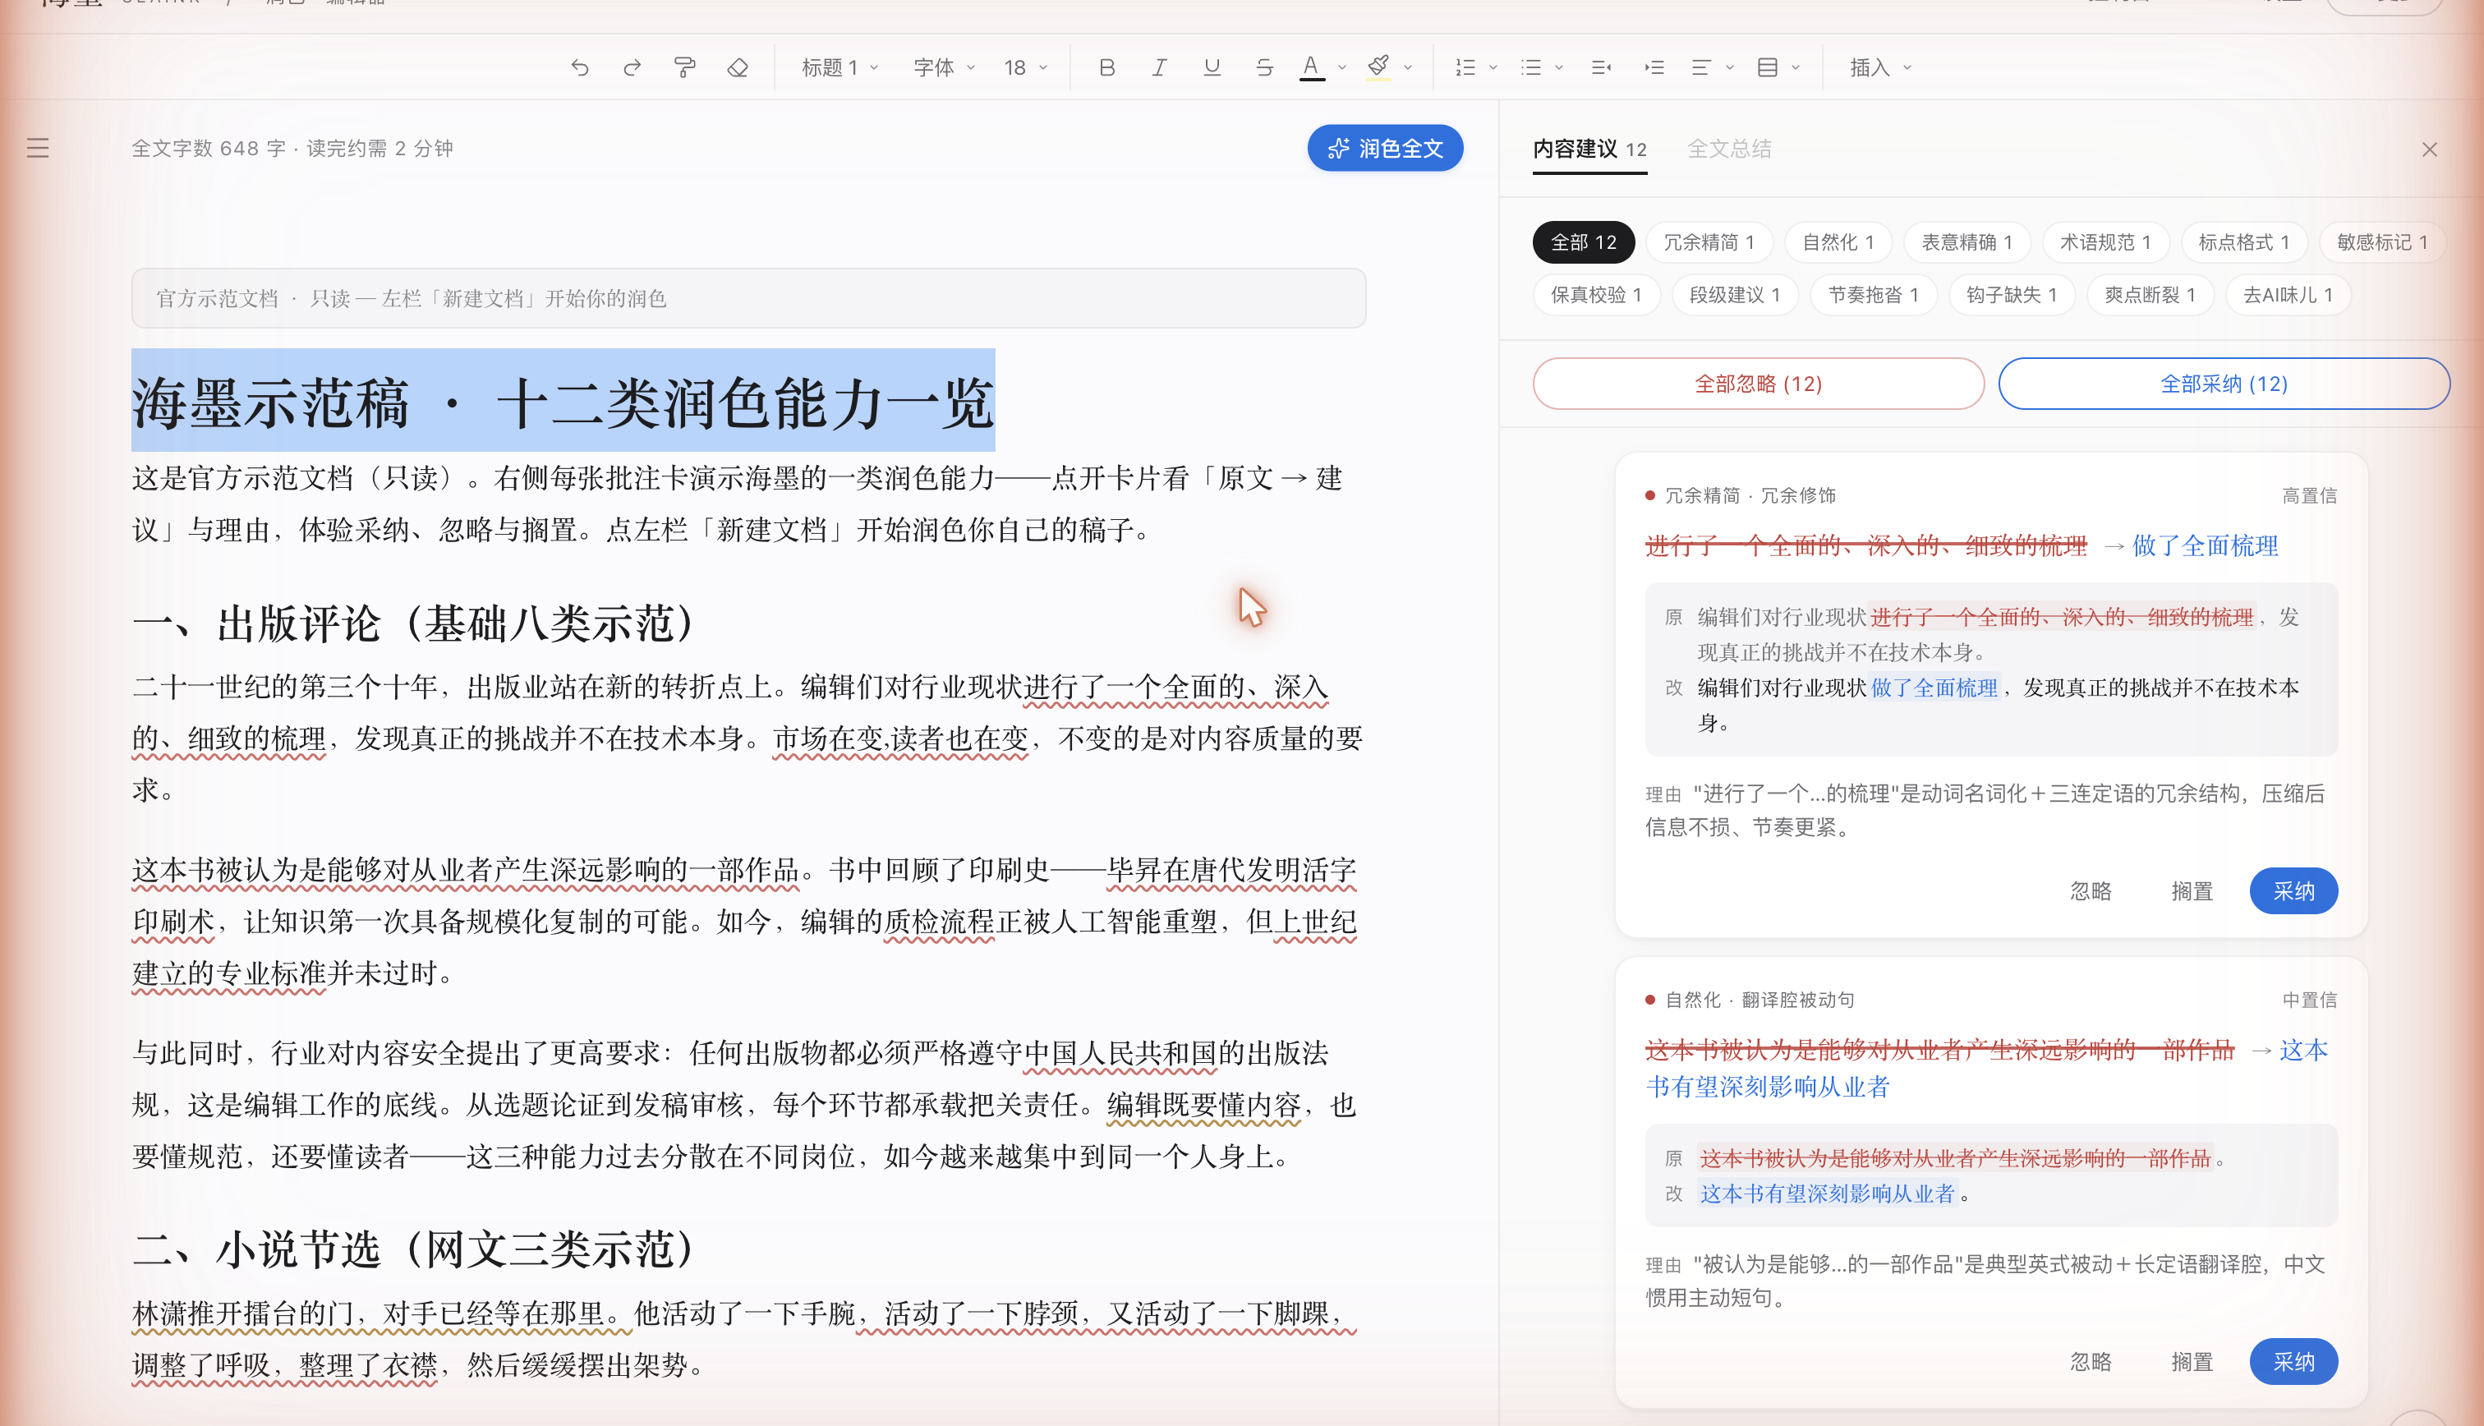Apply the highlight marker color

click(1378, 67)
